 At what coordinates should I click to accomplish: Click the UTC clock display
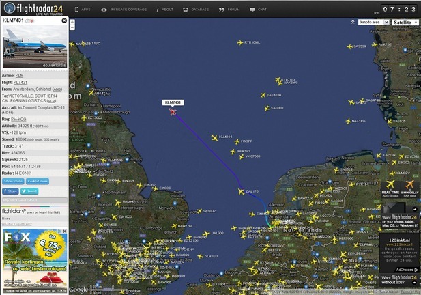399,10
